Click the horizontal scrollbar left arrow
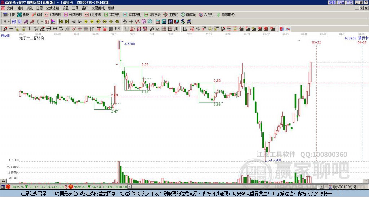 (x=130, y=187)
